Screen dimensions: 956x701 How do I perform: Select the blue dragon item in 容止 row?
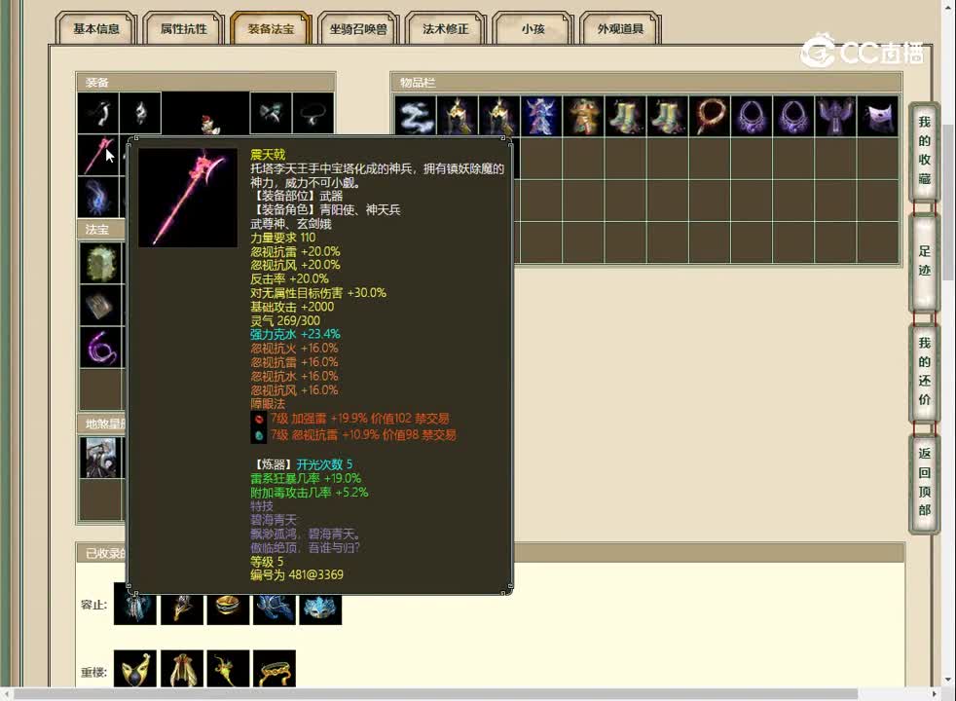point(275,609)
